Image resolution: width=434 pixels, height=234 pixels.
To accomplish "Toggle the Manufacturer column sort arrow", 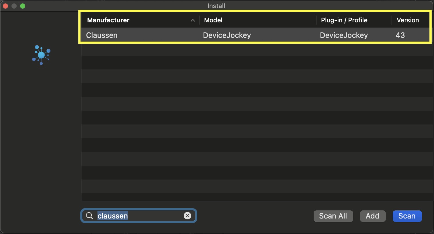I will click(x=193, y=20).
